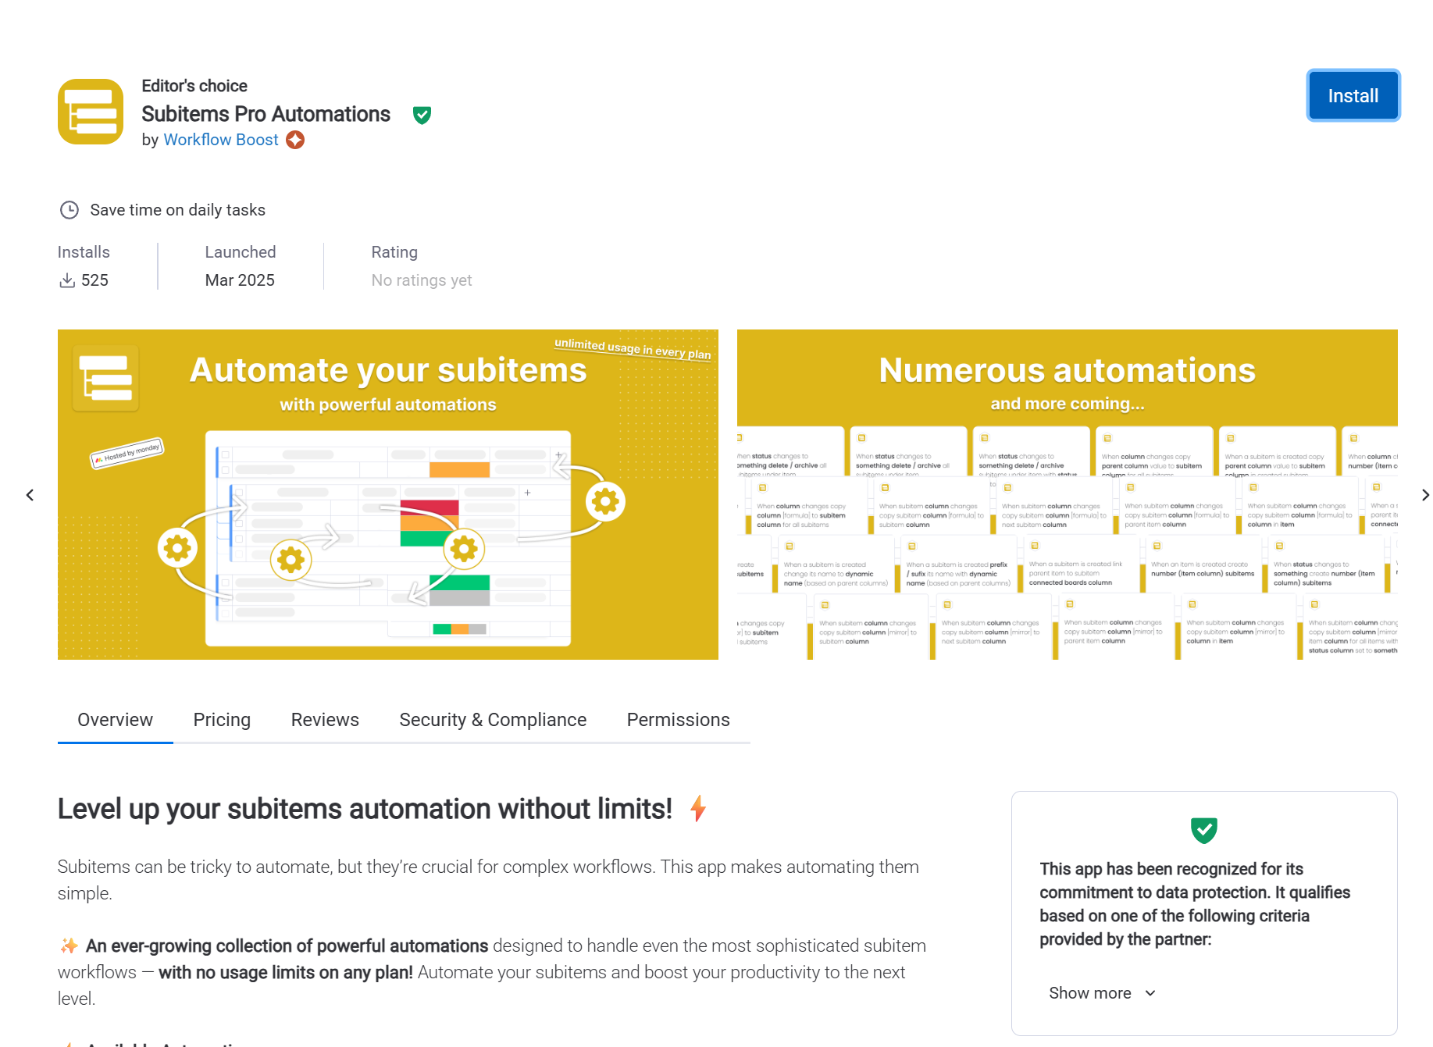The width and height of the screenshot is (1433, 1047).
Task: Click the No ratings yet text
Action: pos(422,280)
